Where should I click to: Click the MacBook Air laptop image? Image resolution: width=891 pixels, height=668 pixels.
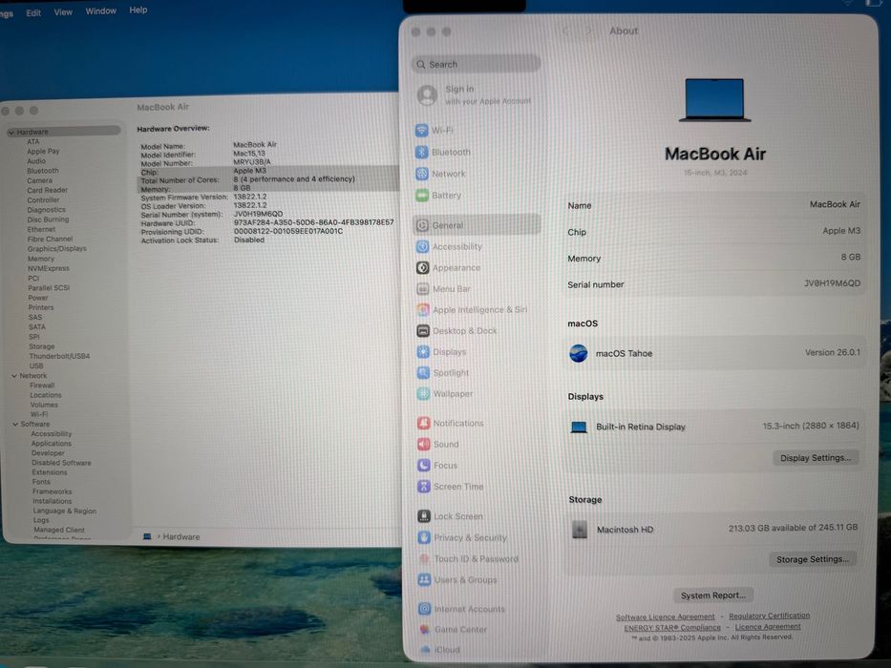tap(715, 100)
